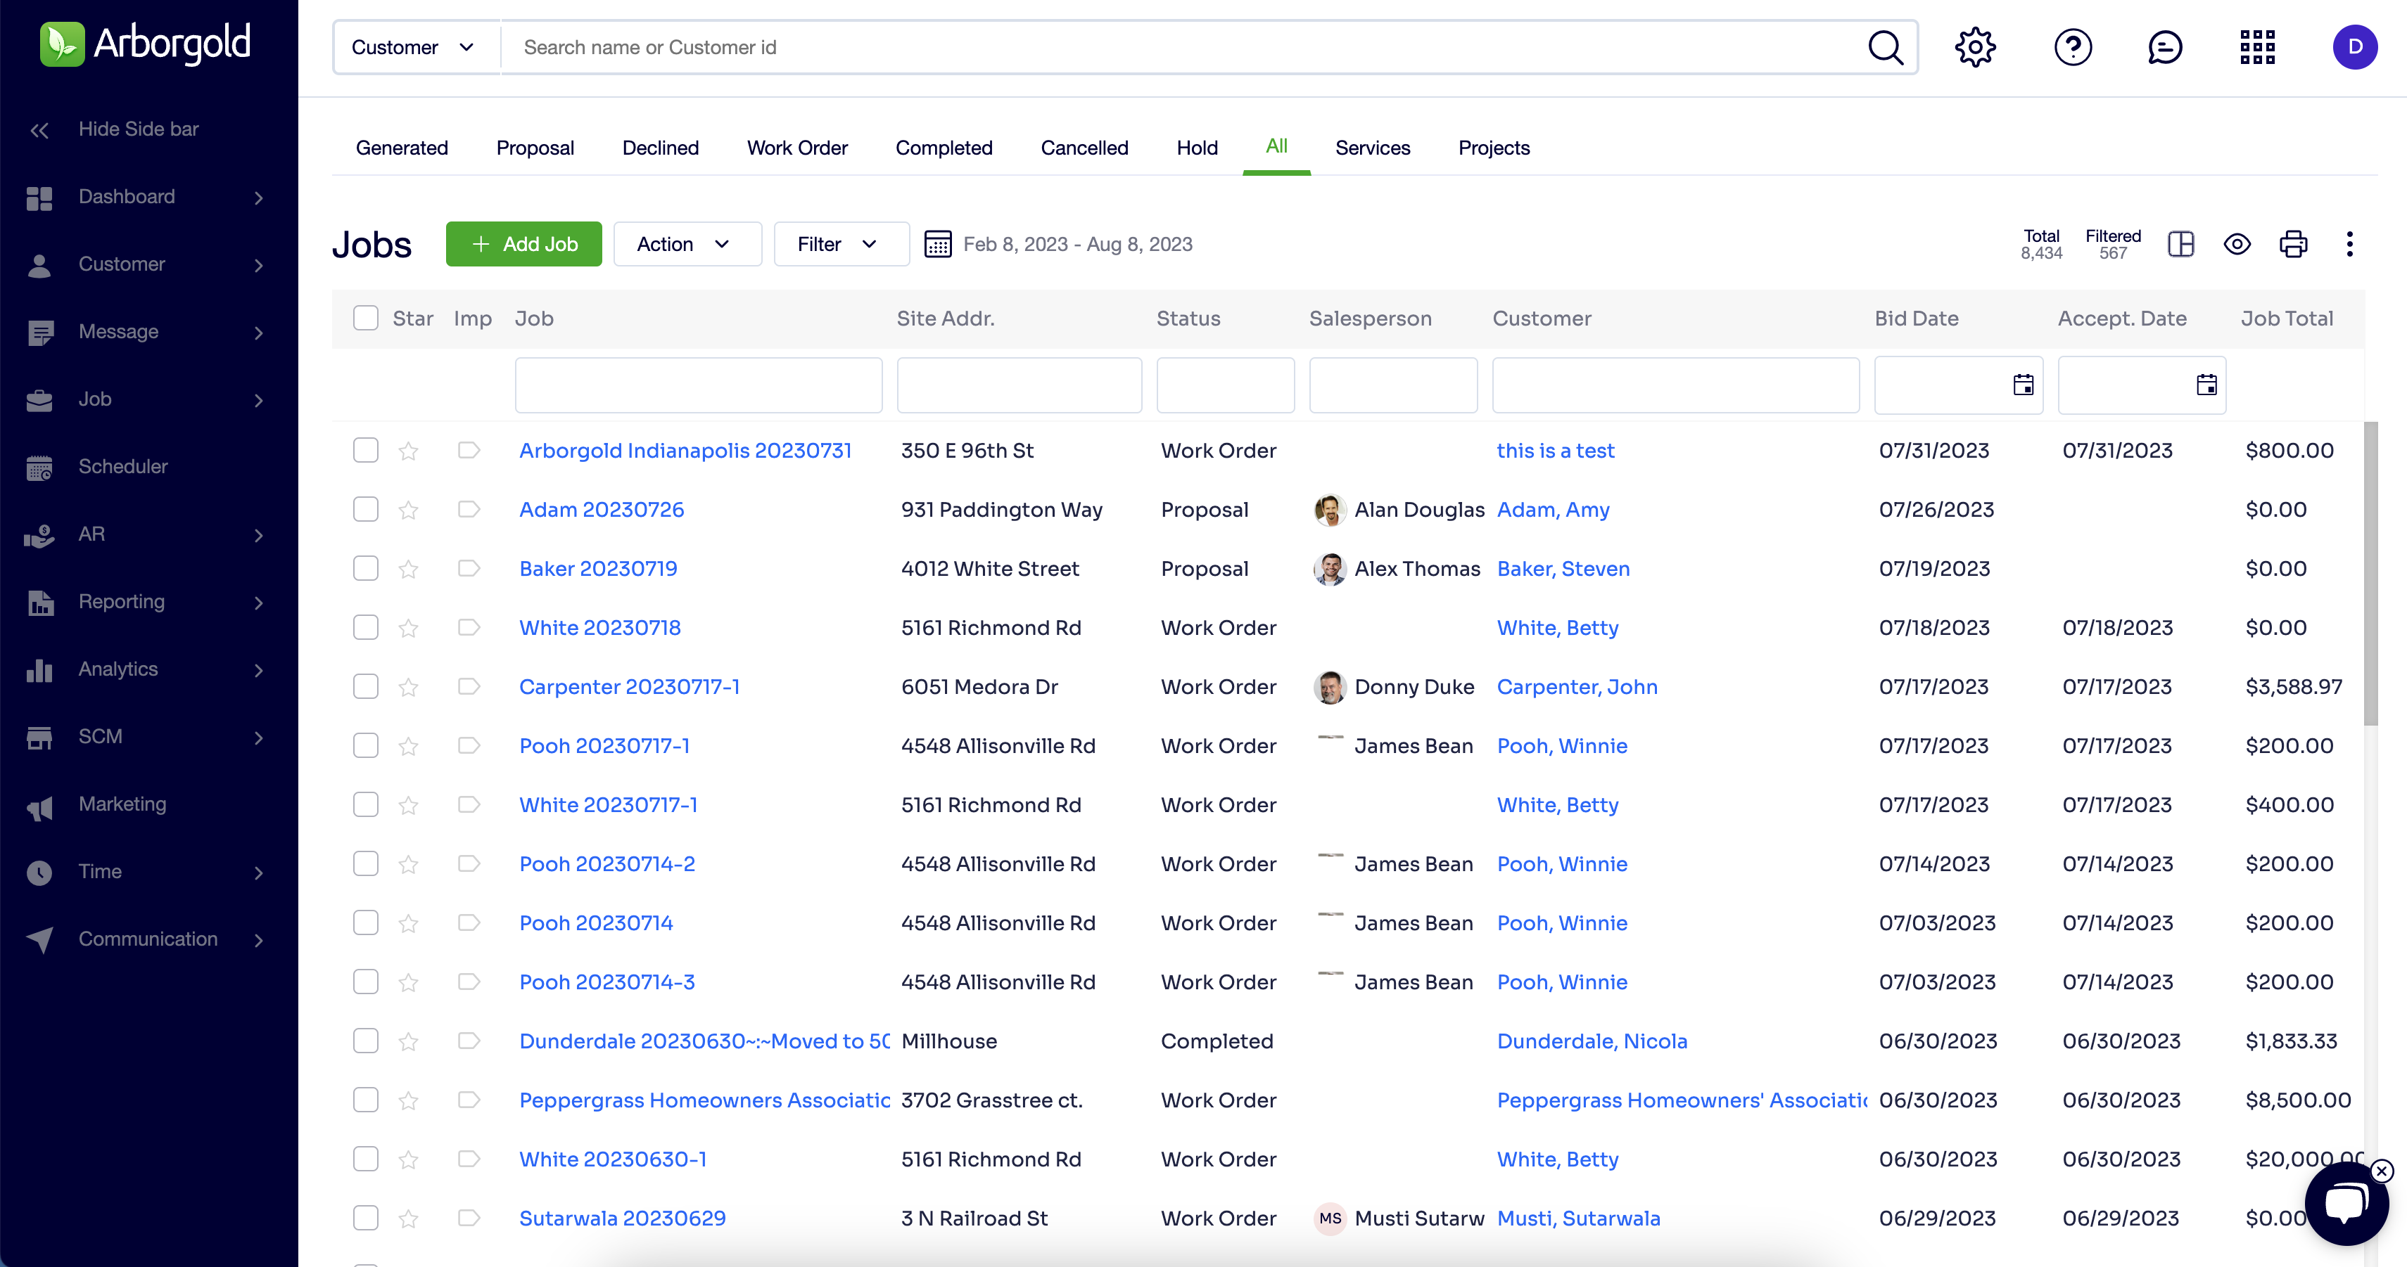Open customer link White, Betty
This screenshot has height=1267, width=2407.
click(1556, 627)
